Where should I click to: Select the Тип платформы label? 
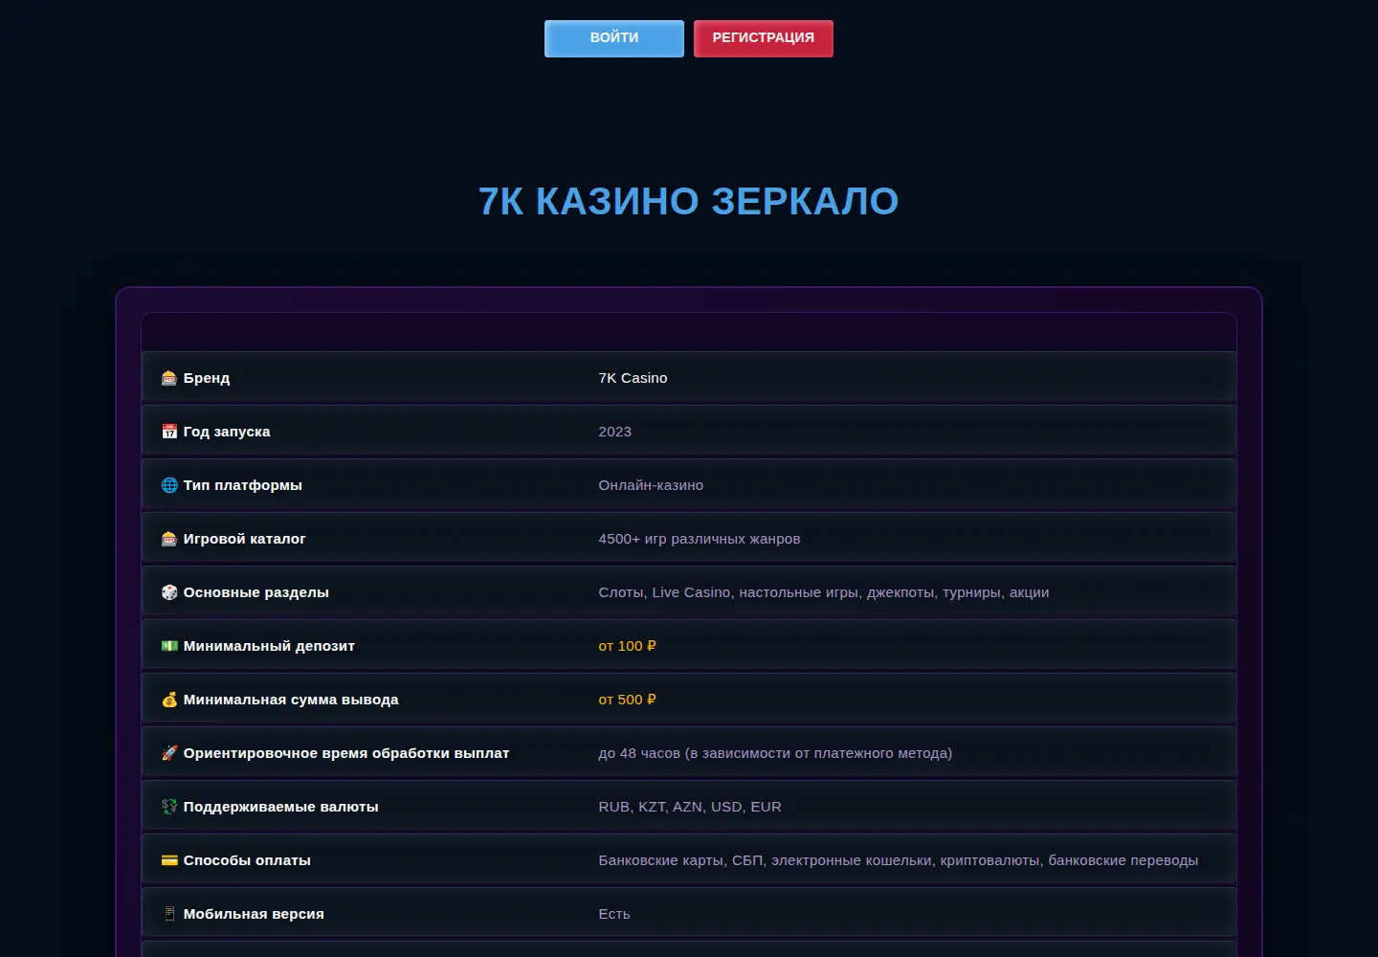pyautogui.click(x=243, y=485)
